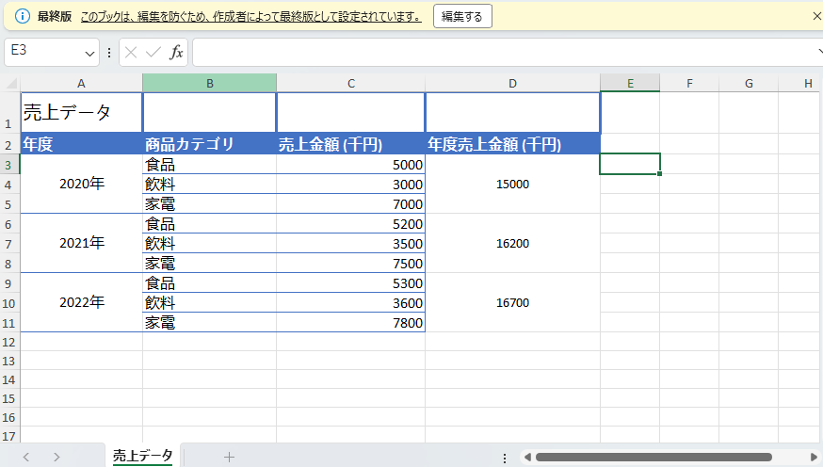This screenshot has width=823, height=467.
Task: Click the merged 2022年 cell
Action: tap(81, 302)
